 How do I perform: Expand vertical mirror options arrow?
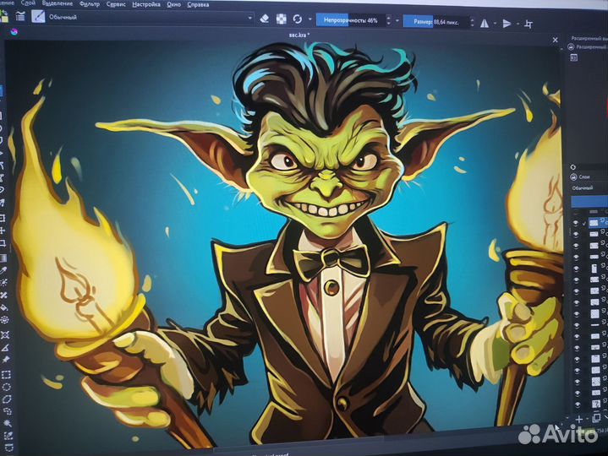click(x=518, y=24)
